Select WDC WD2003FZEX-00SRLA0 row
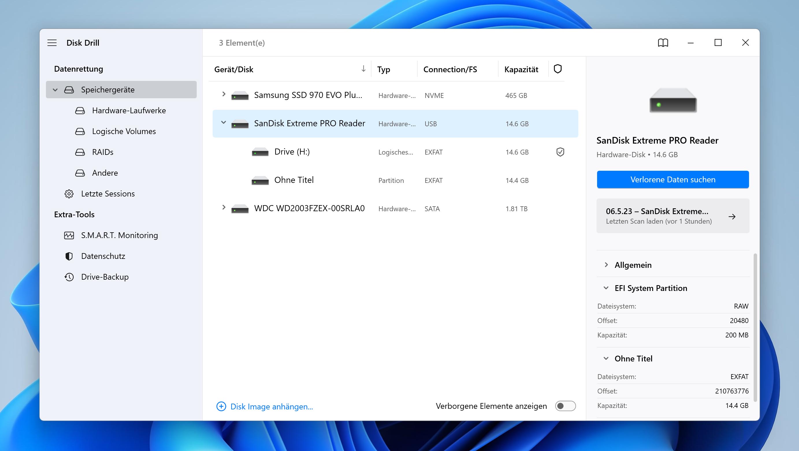The image size is (799, 451). pyautogui.click(x=395, y=209)
